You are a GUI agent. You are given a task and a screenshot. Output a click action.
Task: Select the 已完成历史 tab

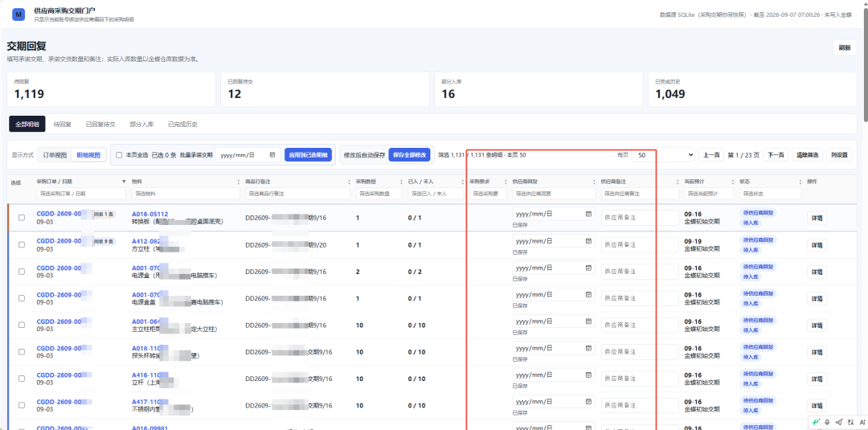[182, 125]
